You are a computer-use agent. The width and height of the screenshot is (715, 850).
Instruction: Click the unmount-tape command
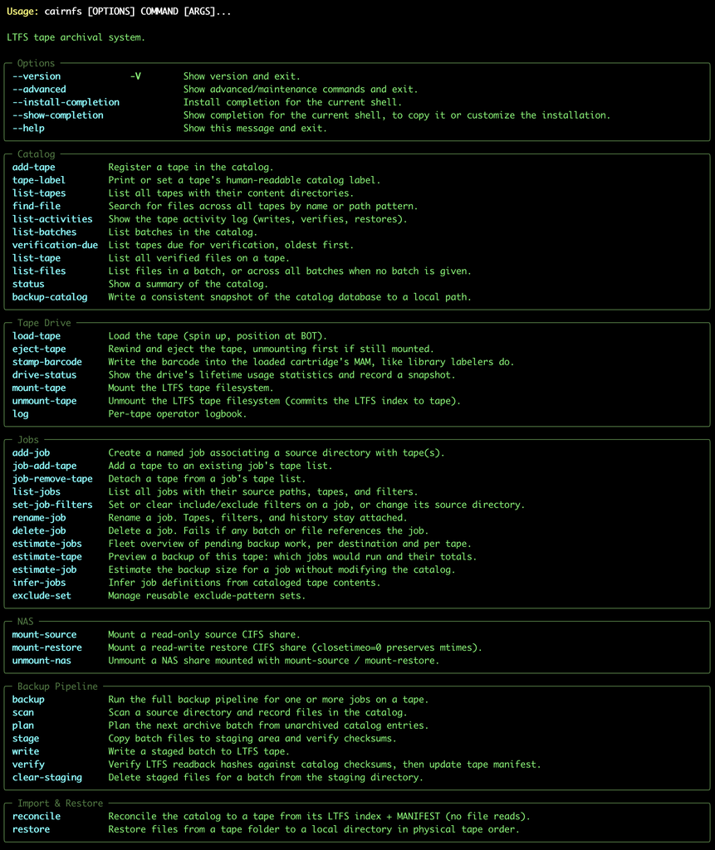pos(45,402)
